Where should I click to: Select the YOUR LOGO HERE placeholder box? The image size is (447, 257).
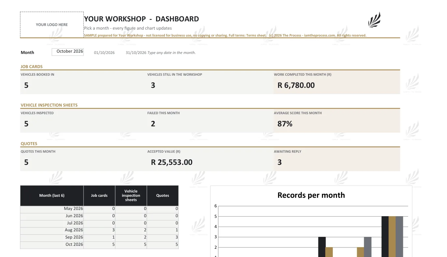pyautogui.click(x=52, y=25)
